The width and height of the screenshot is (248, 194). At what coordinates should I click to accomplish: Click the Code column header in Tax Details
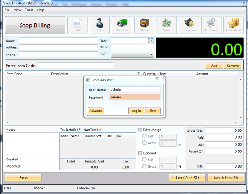point(65,136)
